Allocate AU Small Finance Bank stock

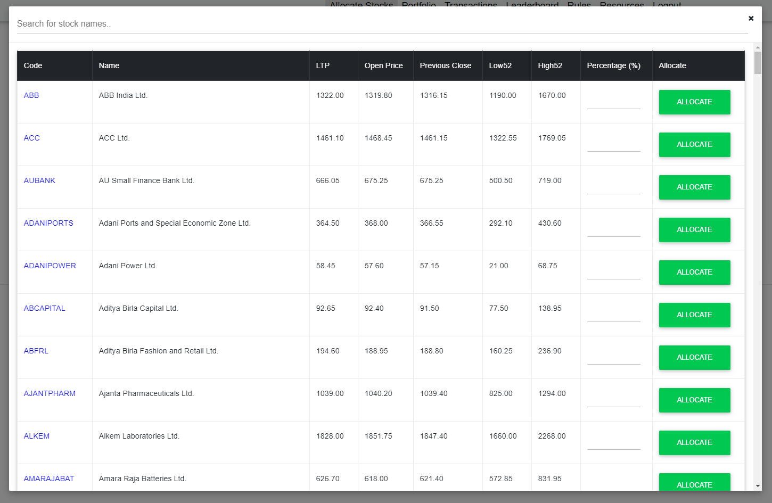(694, 187)
